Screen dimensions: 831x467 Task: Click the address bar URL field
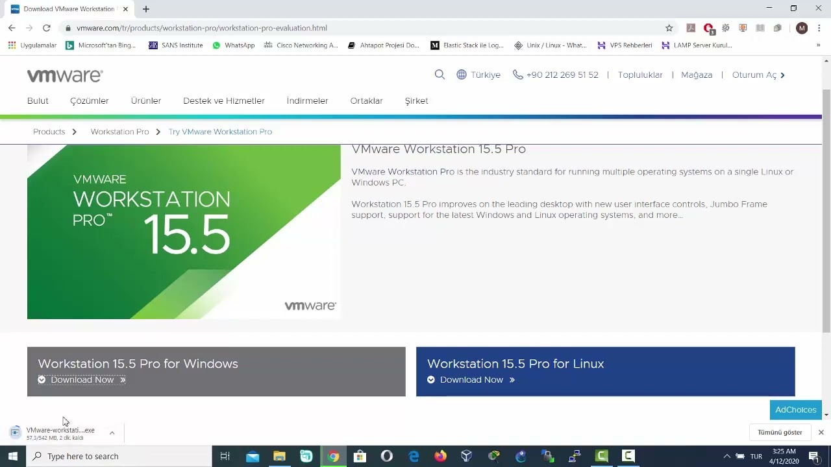364,28
